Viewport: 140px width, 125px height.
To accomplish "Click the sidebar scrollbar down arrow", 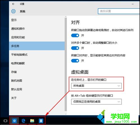I will (66, 114).
